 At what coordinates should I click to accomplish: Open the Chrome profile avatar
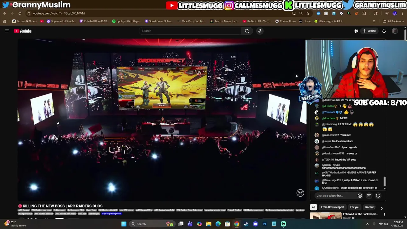point(395,13)
